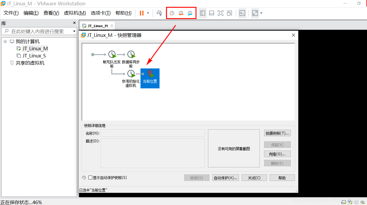Click the snapshot 描述(D) description box
The image size is (367, 205).
tap(153, 153)
